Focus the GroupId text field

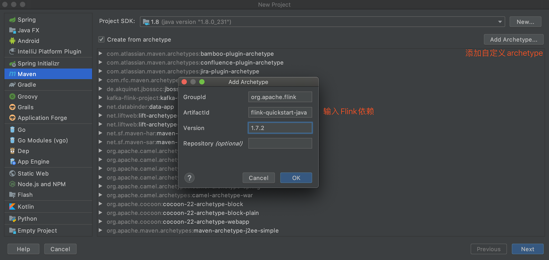coord(280,97)
